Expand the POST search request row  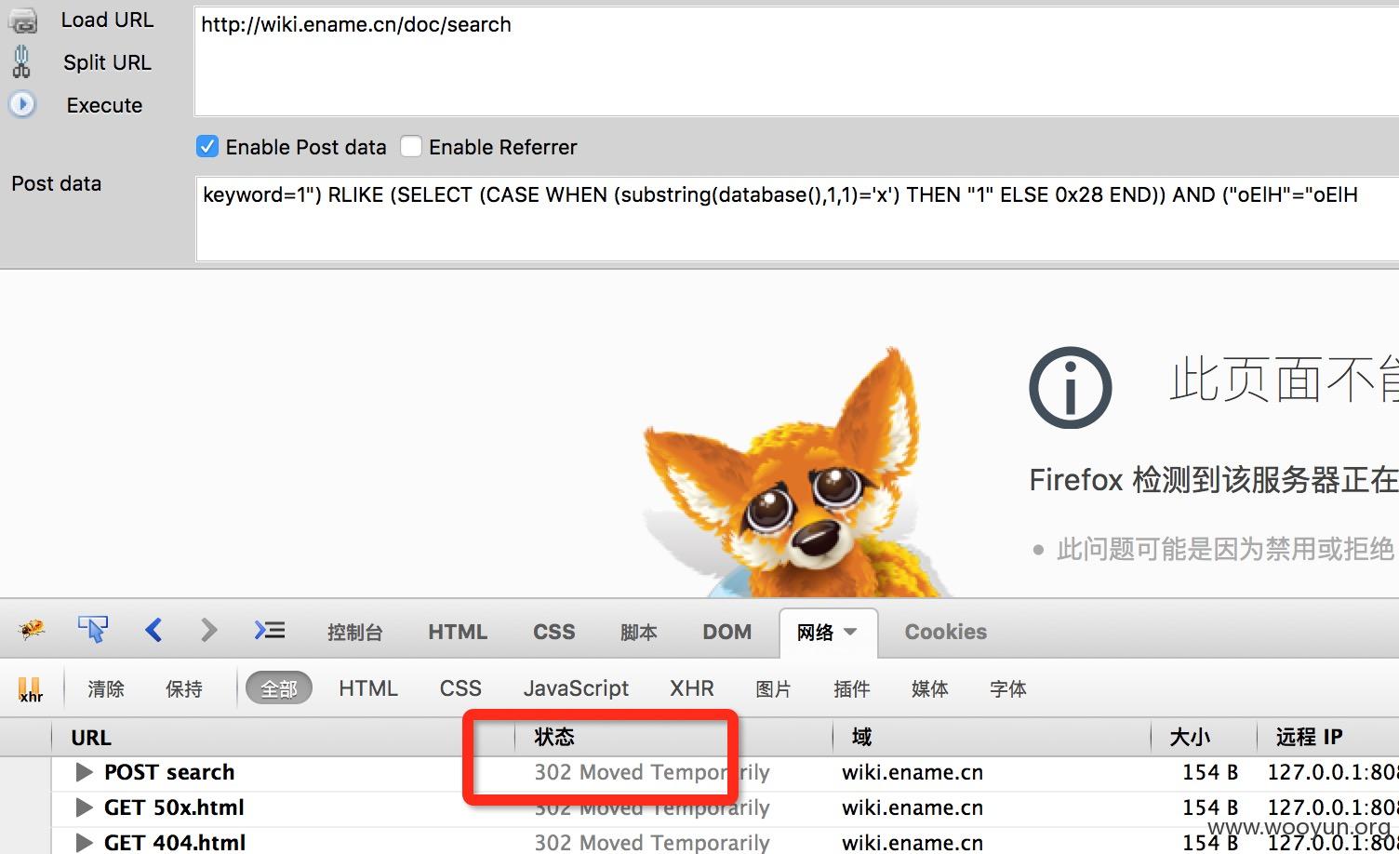point(85,772)
